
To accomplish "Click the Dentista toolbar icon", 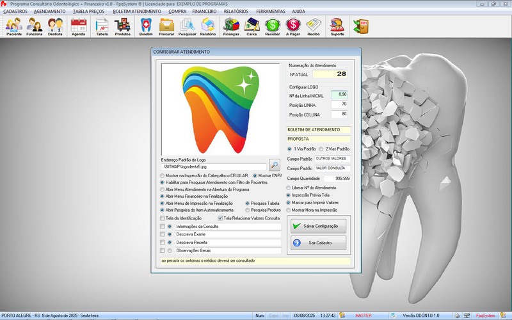I will point(55,26).
